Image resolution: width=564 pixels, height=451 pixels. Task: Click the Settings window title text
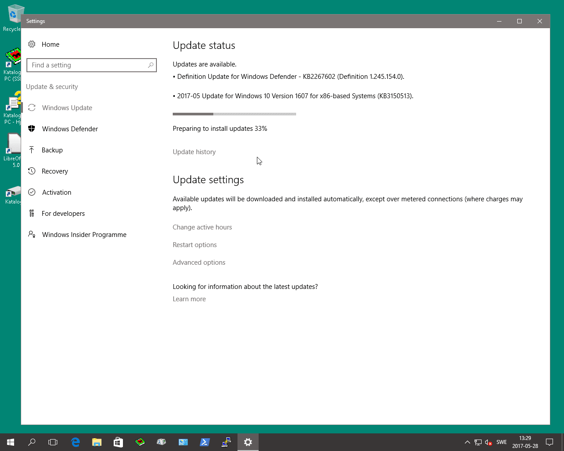36,21
